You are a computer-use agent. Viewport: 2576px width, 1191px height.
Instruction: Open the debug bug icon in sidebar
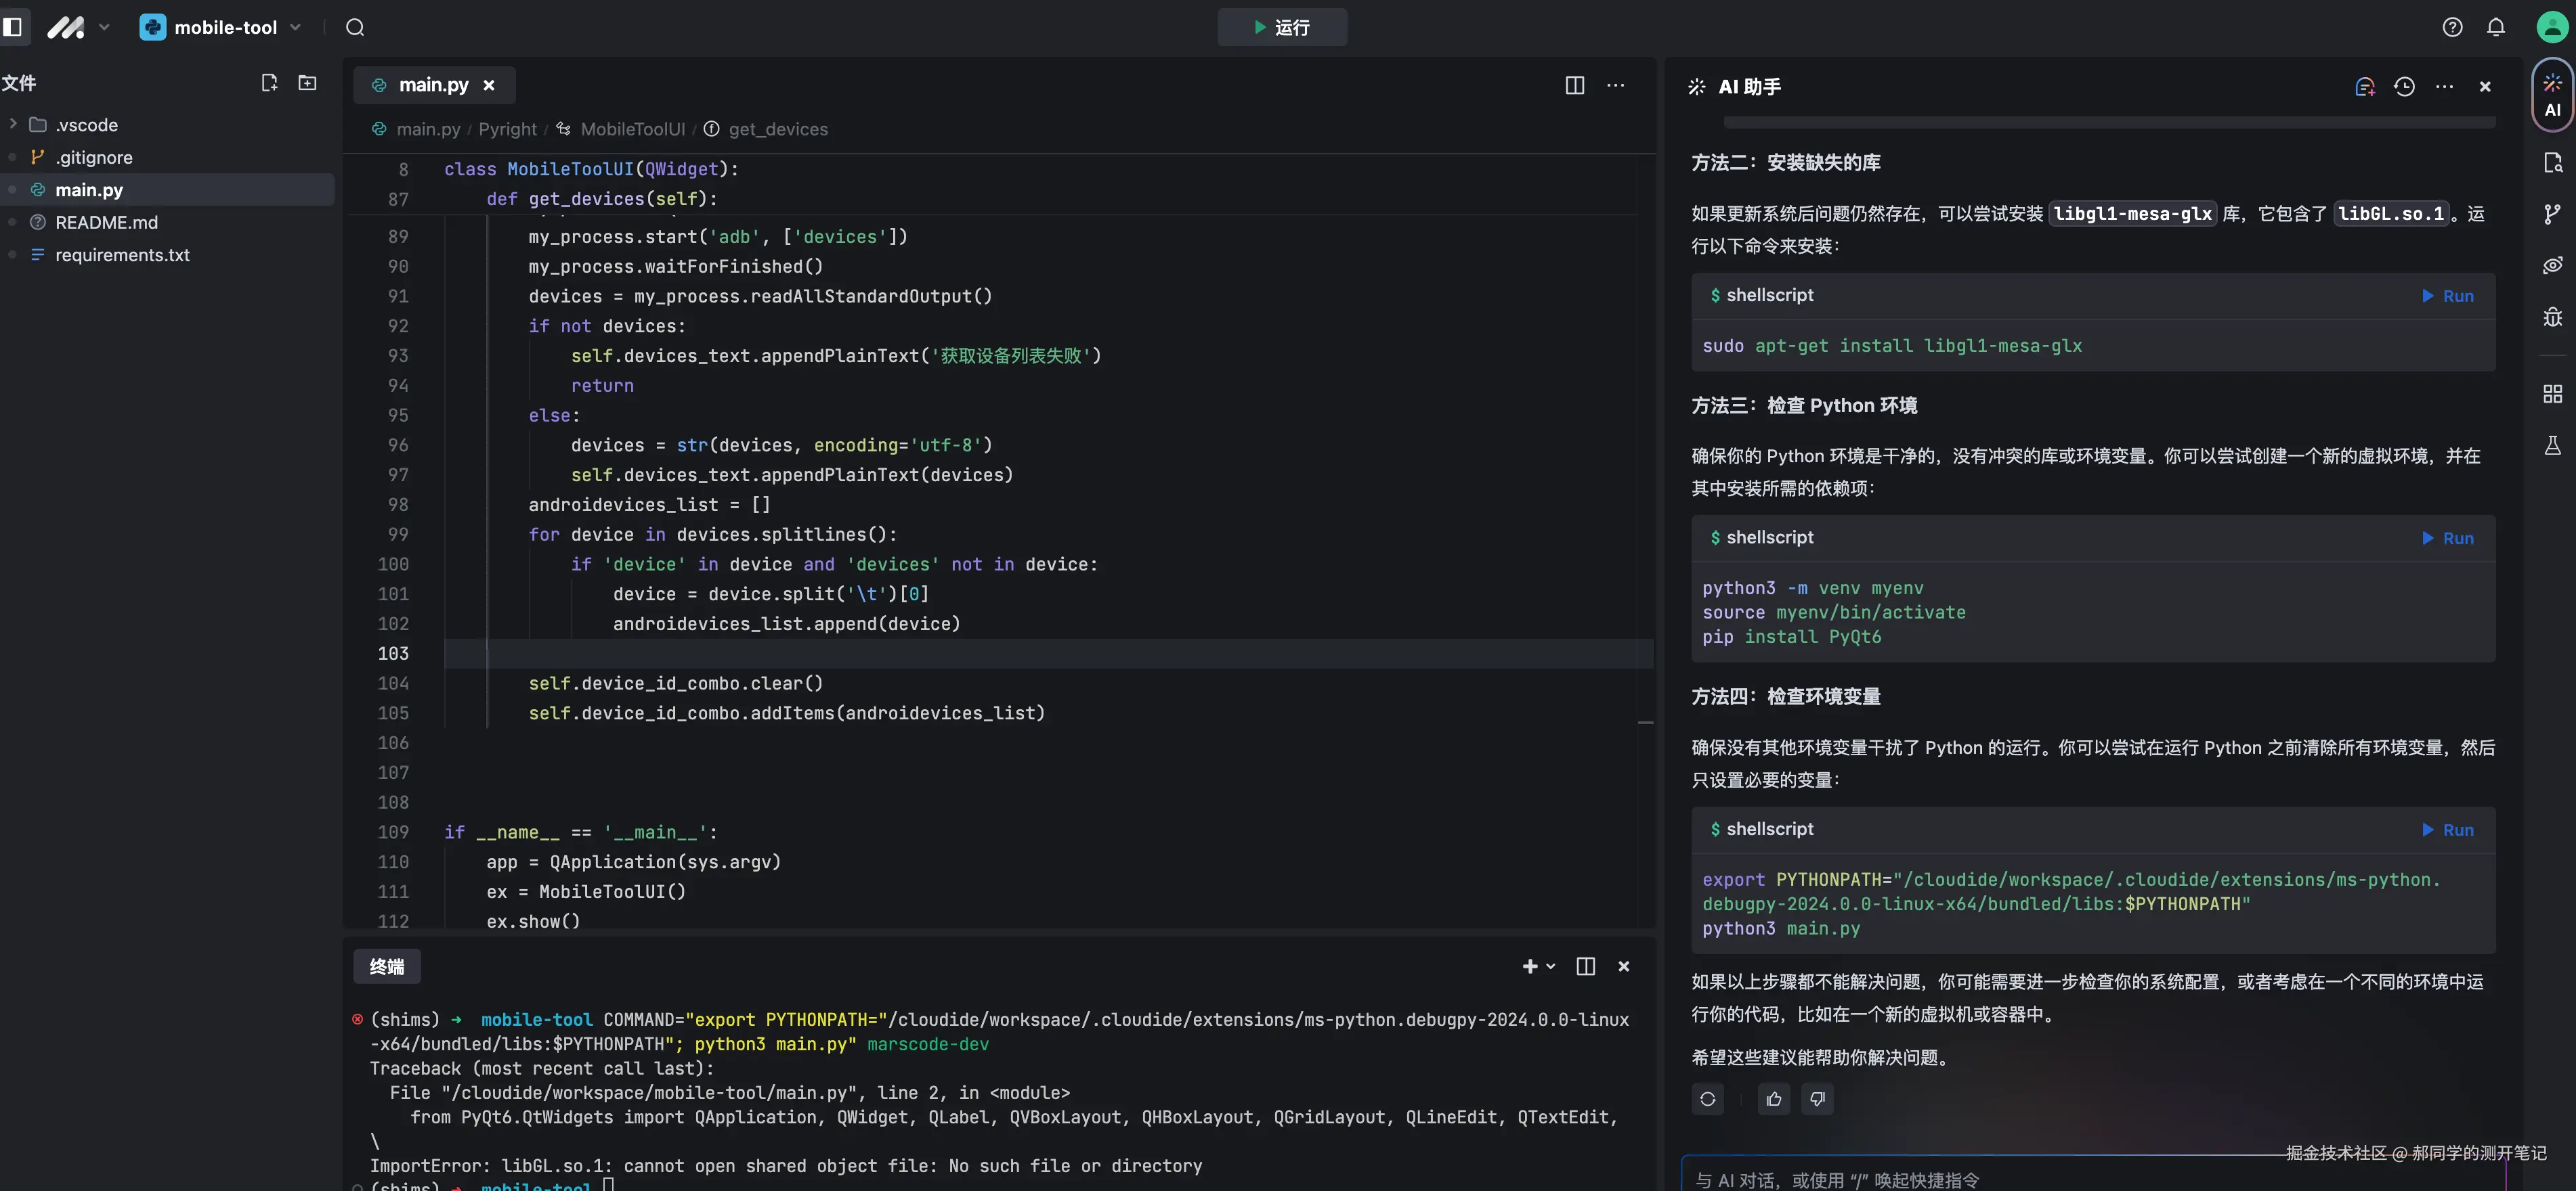pyautogui.click(x=2552, y=317)
